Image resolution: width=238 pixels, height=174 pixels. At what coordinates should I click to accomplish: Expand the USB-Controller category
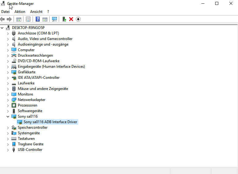[8, 150]
